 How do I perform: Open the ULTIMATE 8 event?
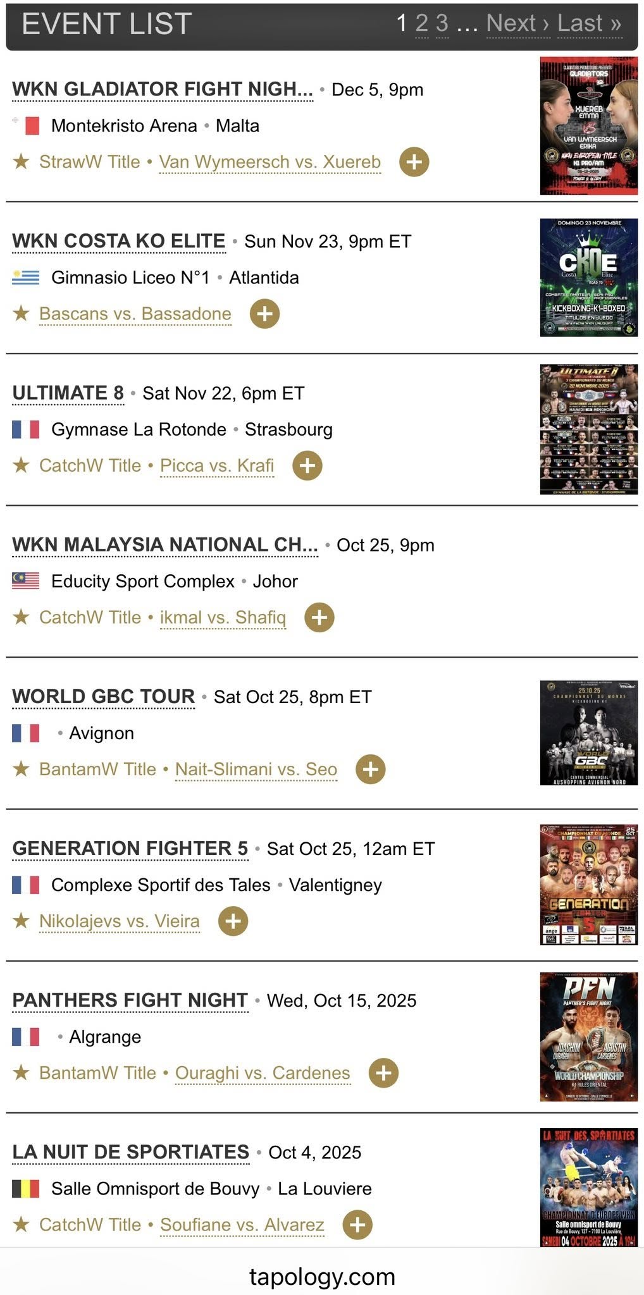[68, 393]
